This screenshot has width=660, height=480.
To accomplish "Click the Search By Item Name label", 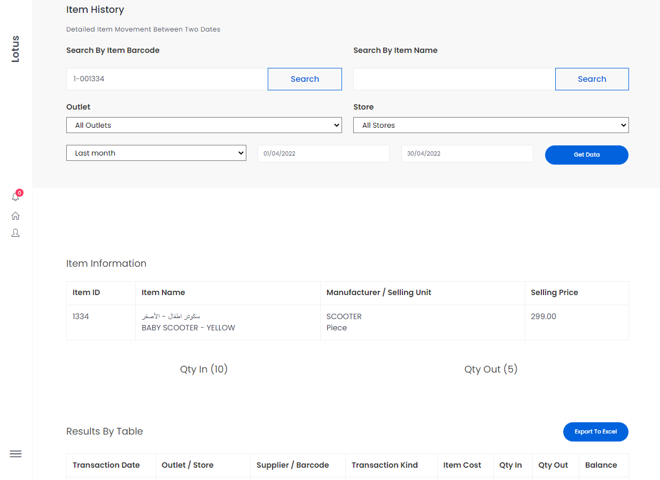I will click(x=395, y=50).
